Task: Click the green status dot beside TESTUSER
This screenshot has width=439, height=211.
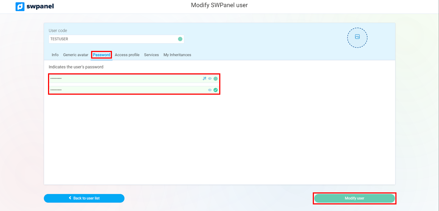Action: tap(180, 39)
